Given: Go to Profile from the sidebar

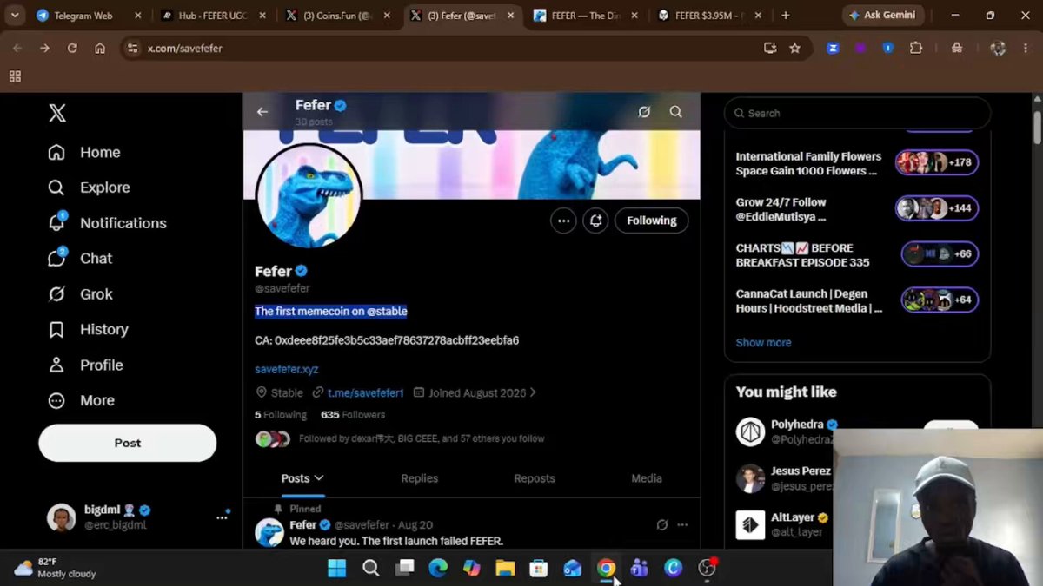Looking at the screenshot, I should click(x=85, y=365).
